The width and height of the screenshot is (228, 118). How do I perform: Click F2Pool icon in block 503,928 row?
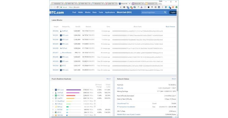(x=61, y=48)
